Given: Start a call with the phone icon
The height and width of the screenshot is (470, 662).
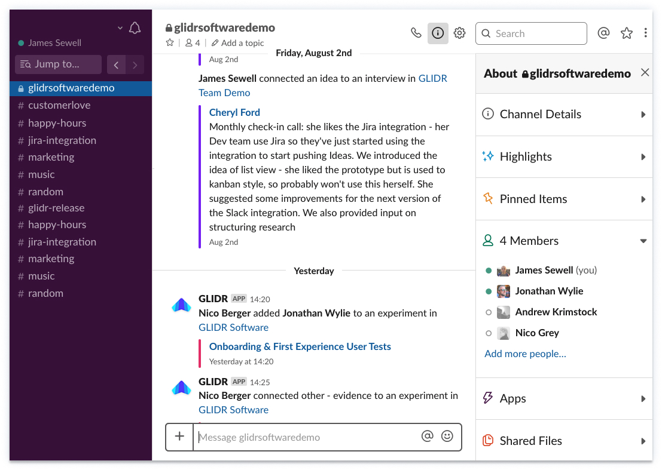Looking at the screenshot, I should pos(416,33).
